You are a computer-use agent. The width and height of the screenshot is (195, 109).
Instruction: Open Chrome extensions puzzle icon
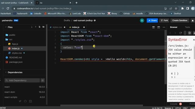point(182,8)
